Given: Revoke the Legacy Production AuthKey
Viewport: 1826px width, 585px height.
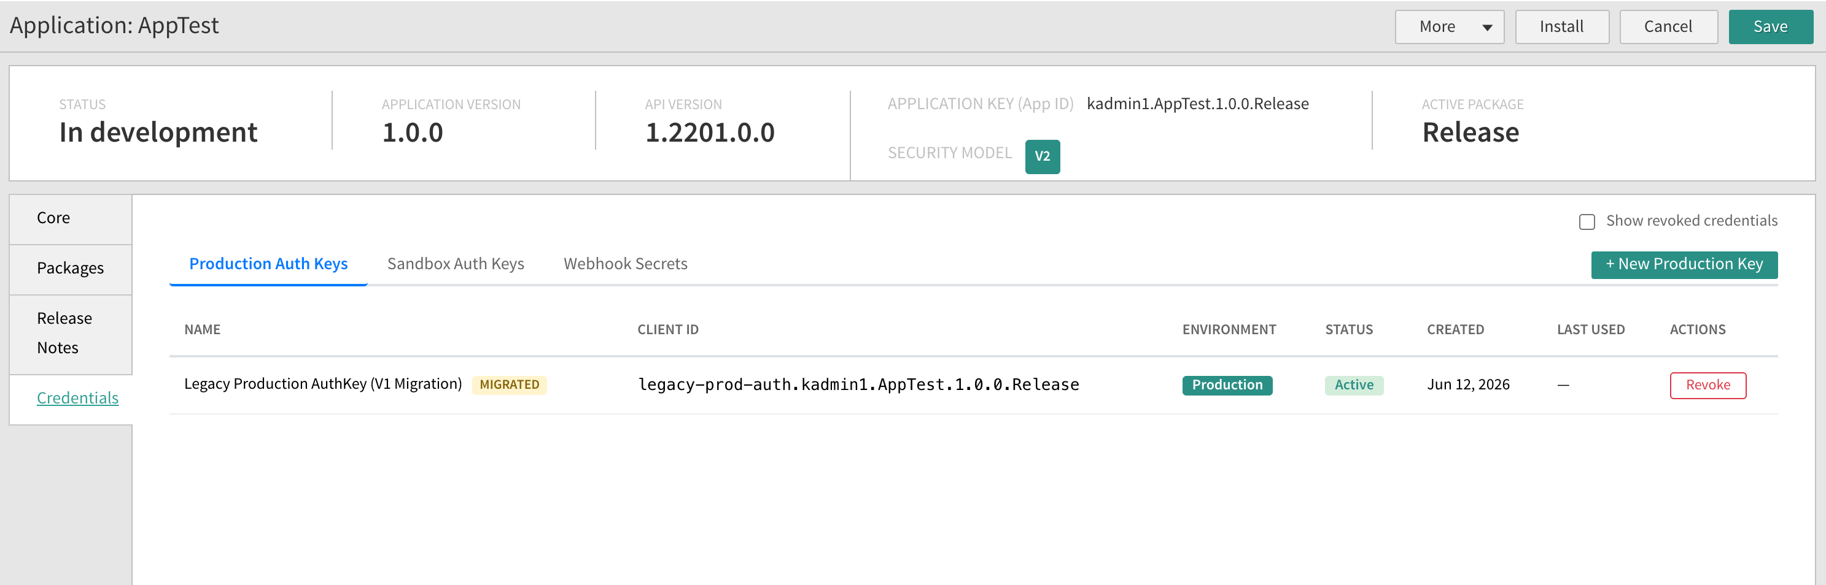Looking at the screenshot, I should [1708, 384].
